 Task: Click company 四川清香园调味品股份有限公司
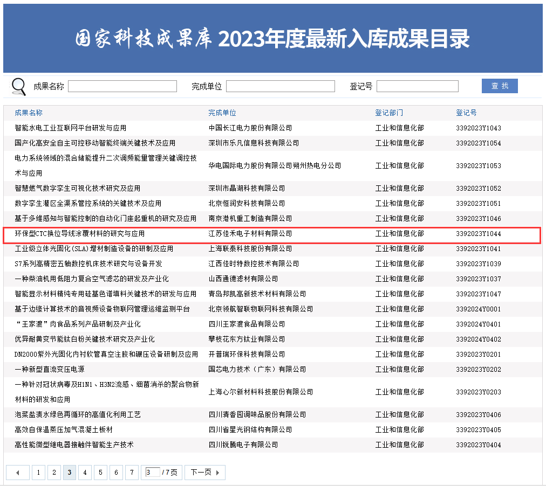[257, 414]
